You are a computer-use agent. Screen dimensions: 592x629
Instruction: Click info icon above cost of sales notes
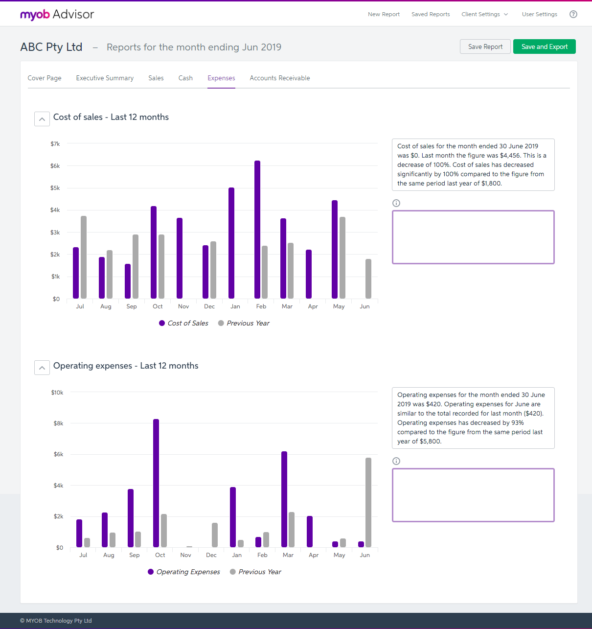[396, 203]
